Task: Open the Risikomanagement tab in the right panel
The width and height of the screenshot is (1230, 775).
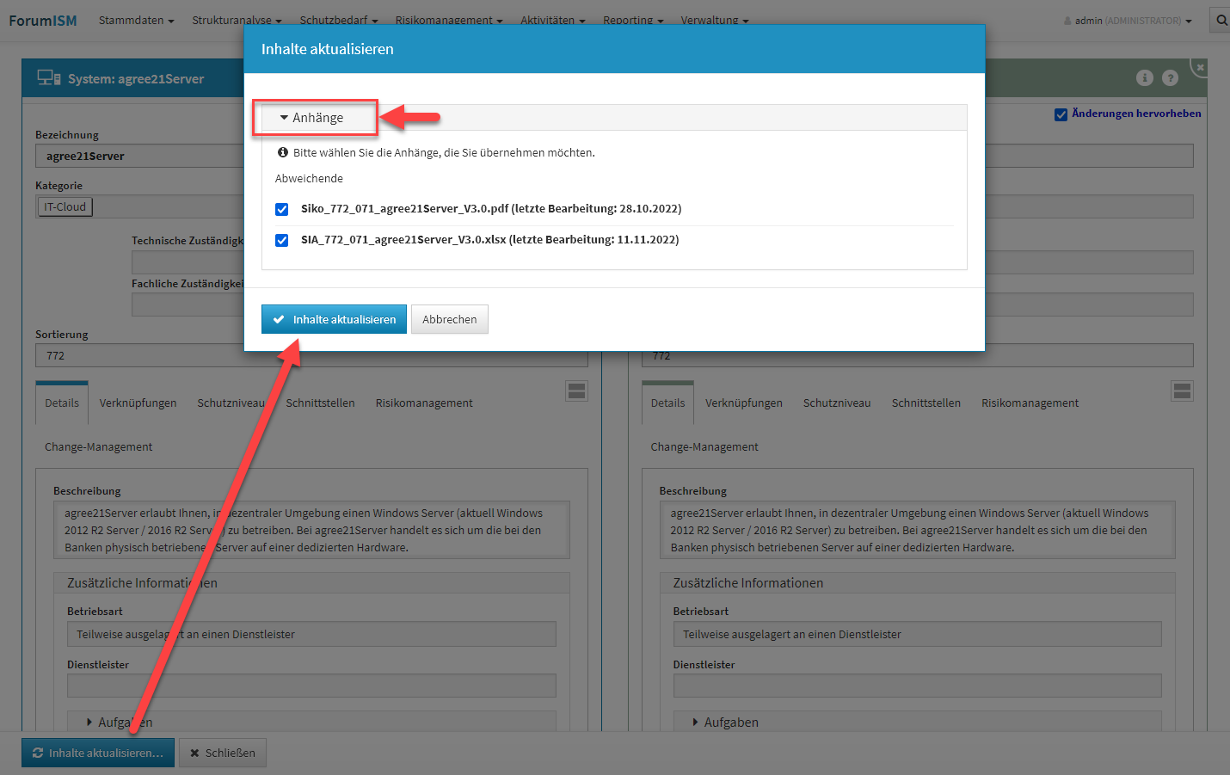Action: [1030, 403]
